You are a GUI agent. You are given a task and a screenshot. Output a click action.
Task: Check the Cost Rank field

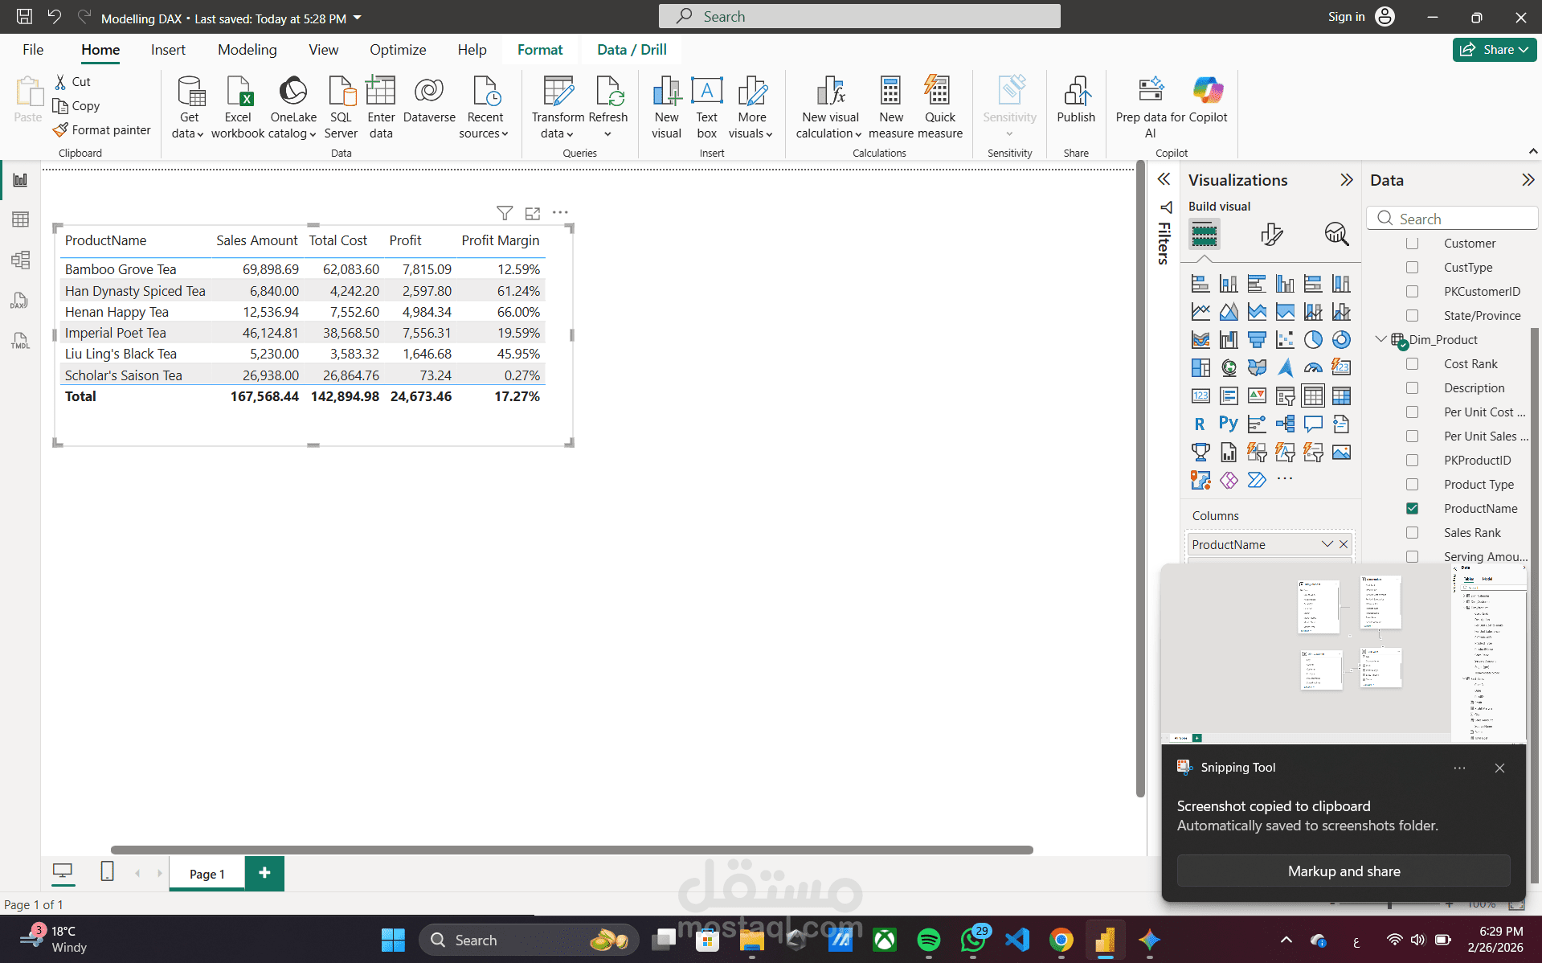click(1413, 363)
